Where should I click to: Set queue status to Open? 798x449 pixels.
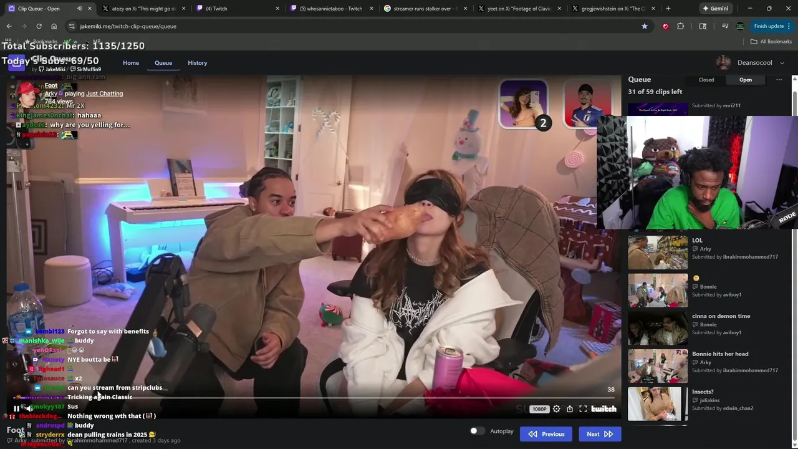click(746, 80)
